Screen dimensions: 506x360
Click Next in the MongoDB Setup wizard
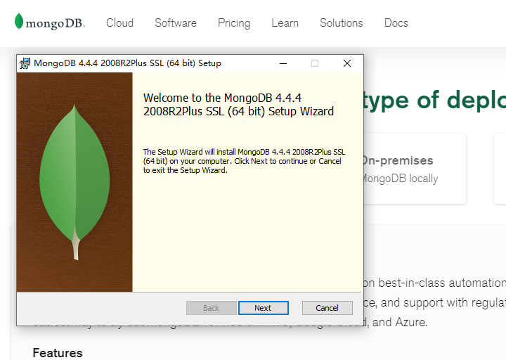point(264,308)
